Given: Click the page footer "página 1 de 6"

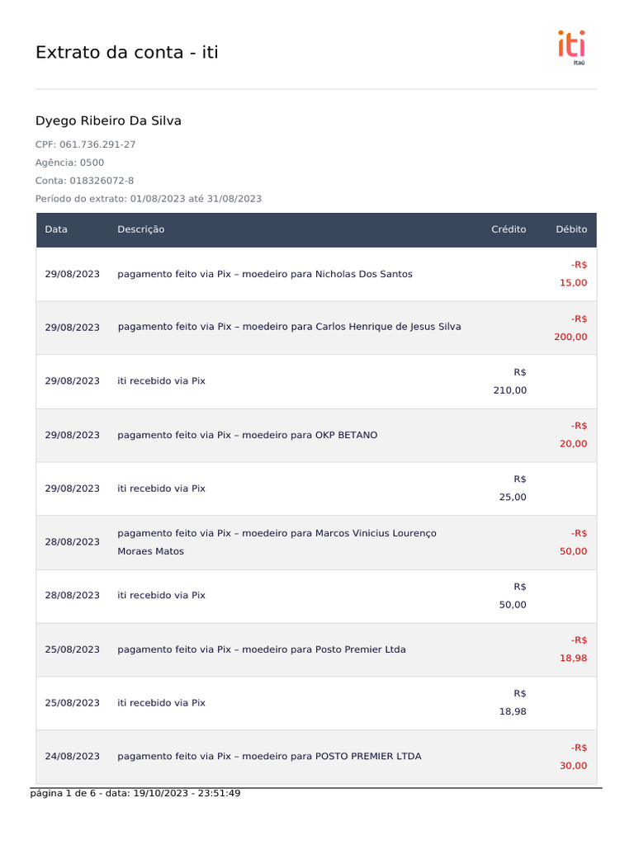Looking at the screenshot, I should (135, 794).
